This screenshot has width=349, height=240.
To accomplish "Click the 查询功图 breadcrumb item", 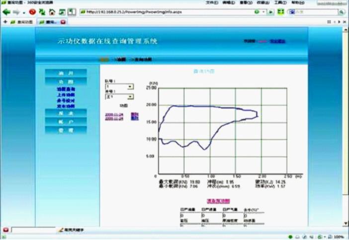I will (x=143, y=60).
